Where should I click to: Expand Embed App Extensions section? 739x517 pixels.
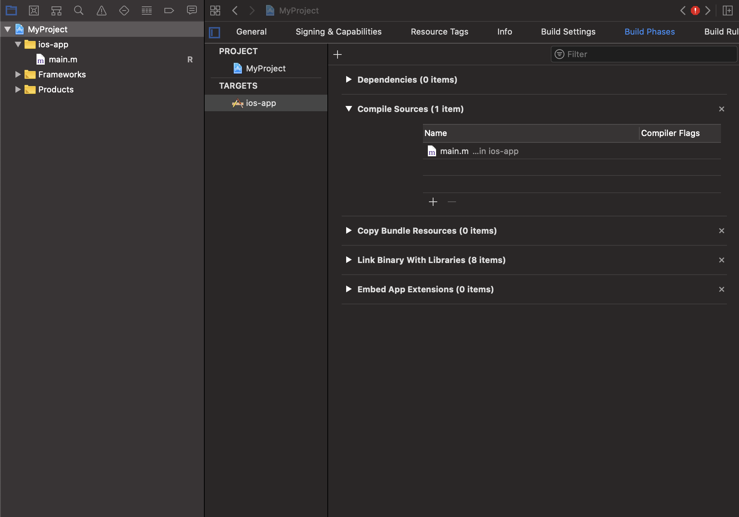pos(348,289)
